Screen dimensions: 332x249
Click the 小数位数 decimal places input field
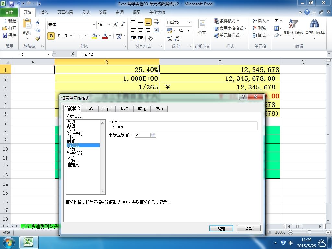pos(143,135)
